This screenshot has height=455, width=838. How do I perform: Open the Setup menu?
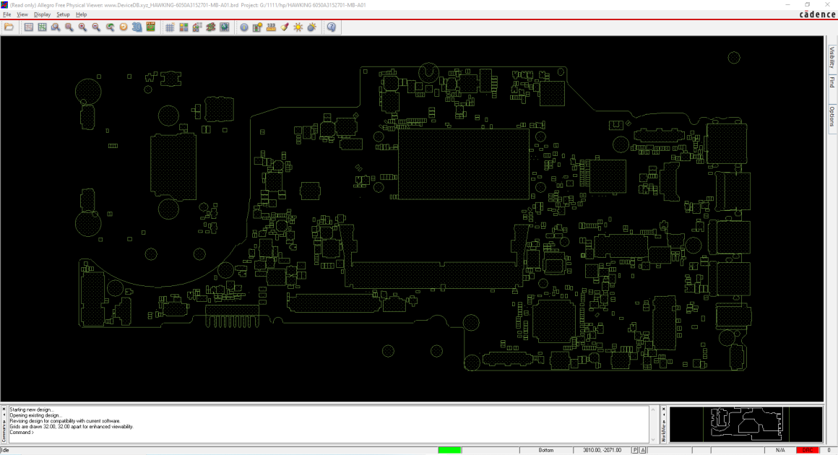63,14
